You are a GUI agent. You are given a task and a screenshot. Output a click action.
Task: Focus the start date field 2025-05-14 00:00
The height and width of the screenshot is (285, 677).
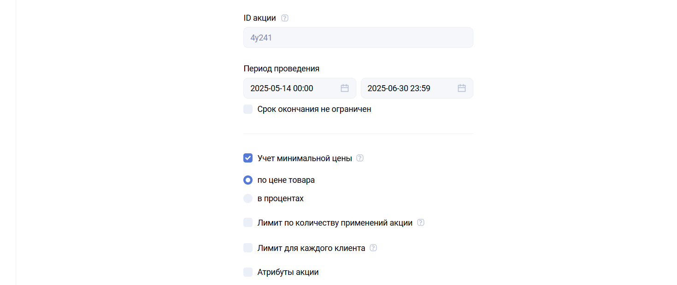290,88
